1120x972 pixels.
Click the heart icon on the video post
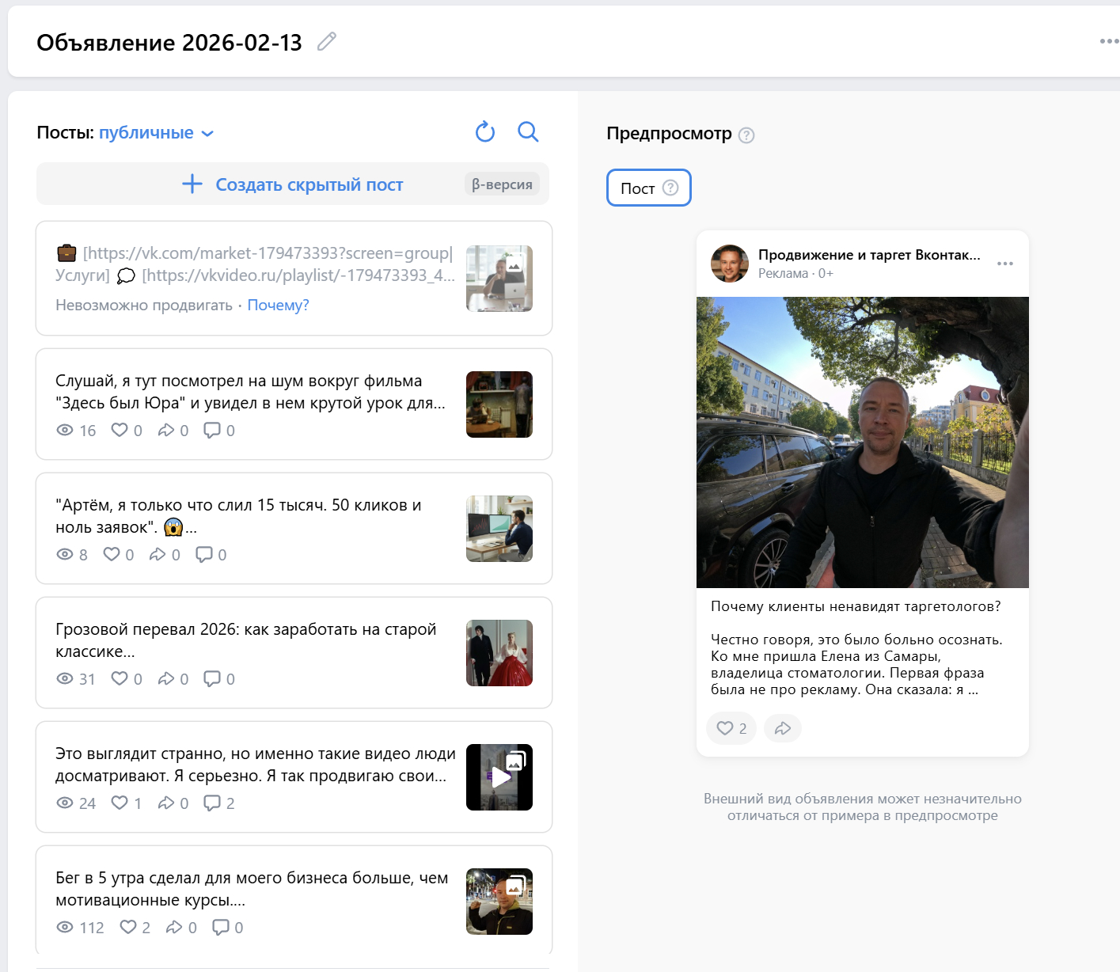coord(120,803)
